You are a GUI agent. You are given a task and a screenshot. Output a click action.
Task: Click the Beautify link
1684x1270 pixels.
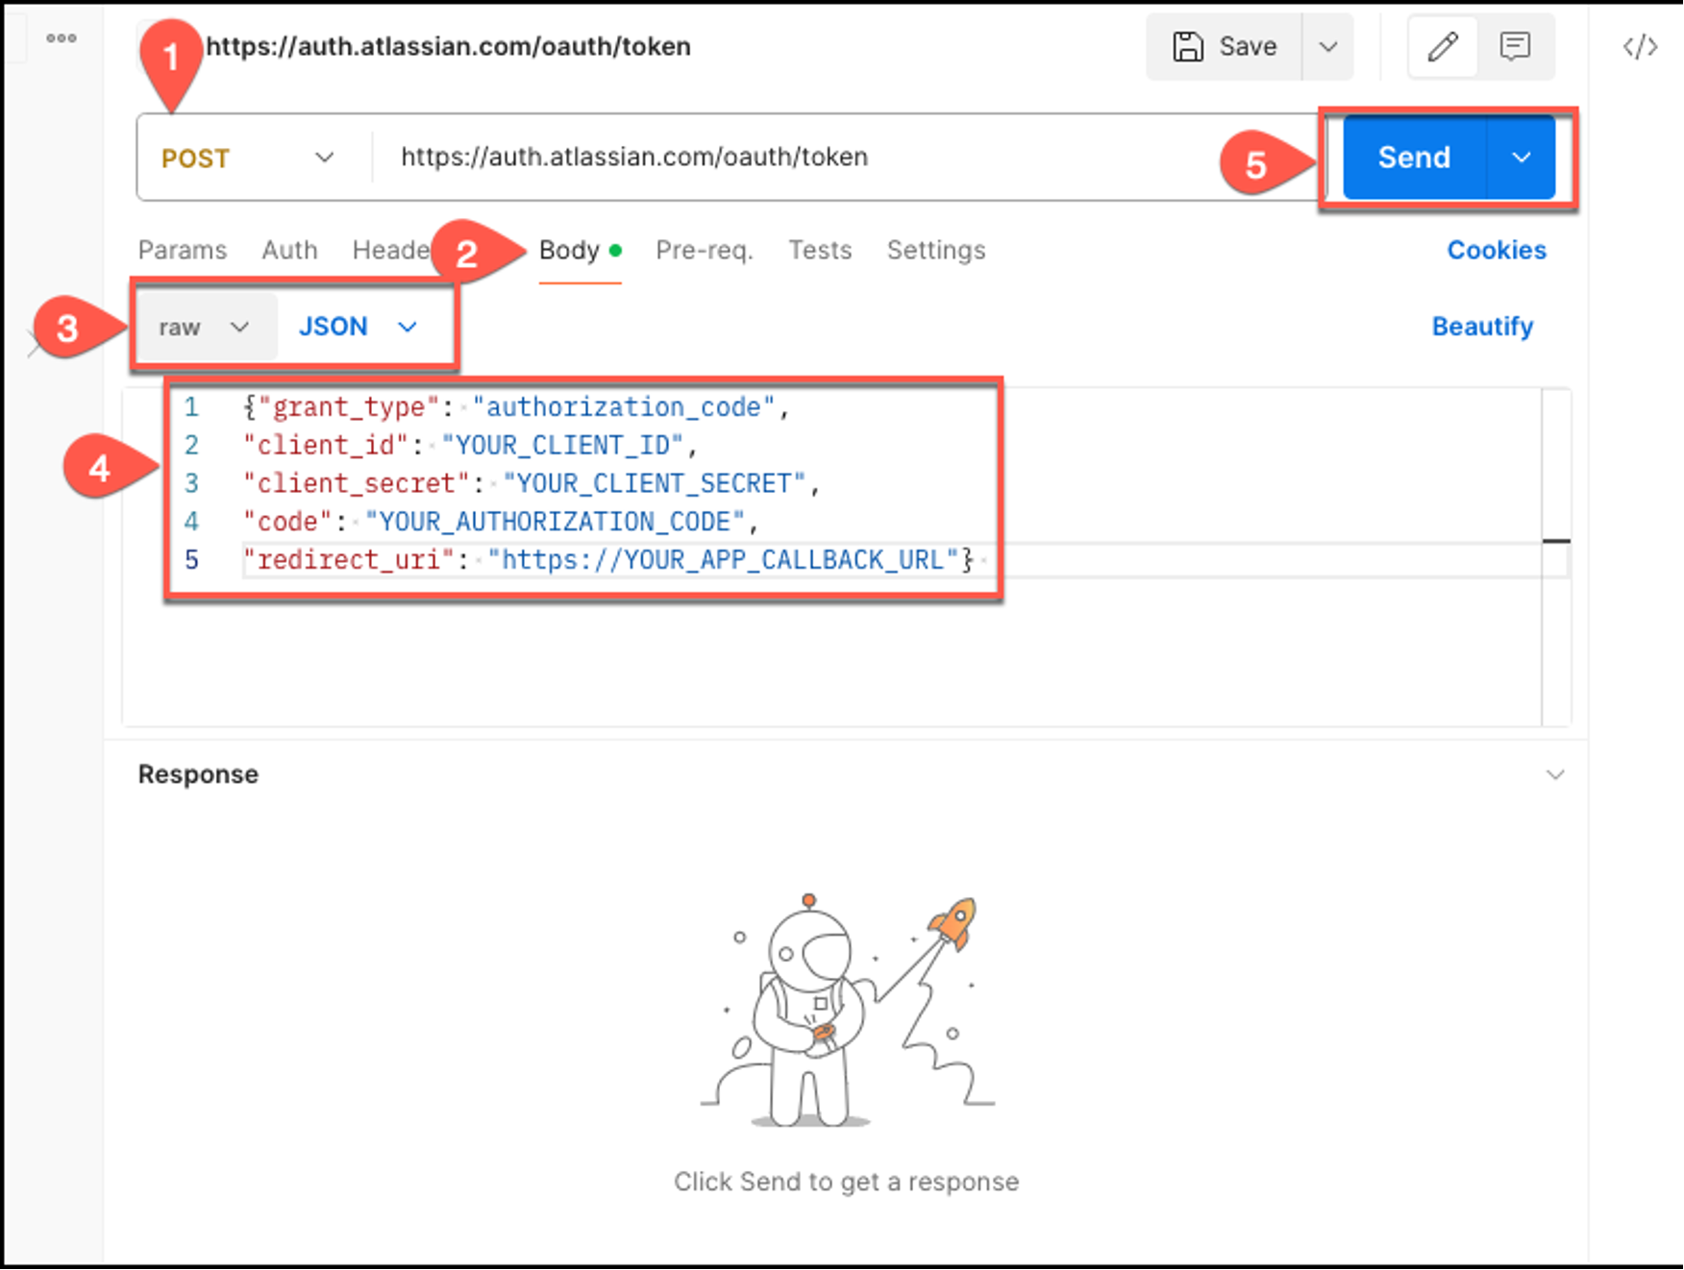(1482, 327)
